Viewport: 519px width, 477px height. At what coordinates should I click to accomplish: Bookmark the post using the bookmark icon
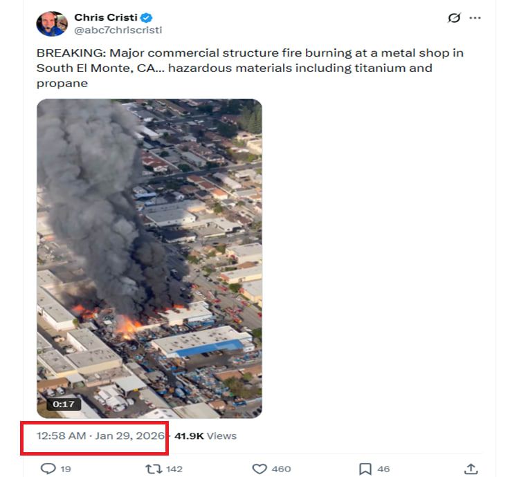365,469
